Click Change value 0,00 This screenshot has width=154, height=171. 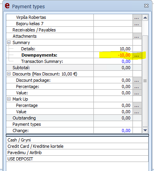pyautogui.click(x=126, y=131)
